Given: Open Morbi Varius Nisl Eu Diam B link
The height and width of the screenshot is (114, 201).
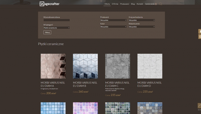Looking at the screenshot, I should pos(85,84).
